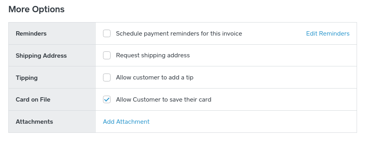This screenshot has width=380, height=151.
Task: Open the Edit Reminders link
Action: click(328, 33)
